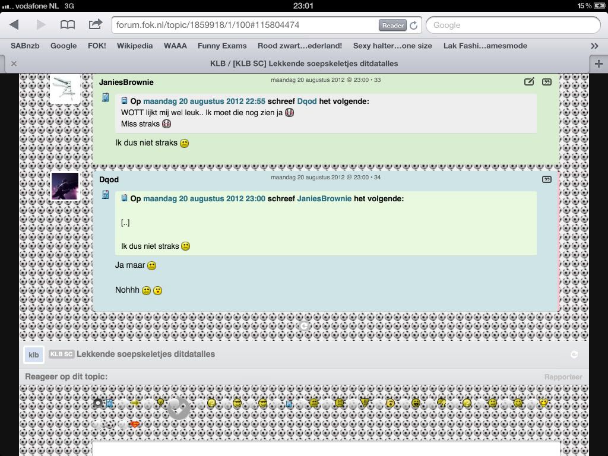Expand the bookmarks bar overflow chevron

(x=594, y=46)
